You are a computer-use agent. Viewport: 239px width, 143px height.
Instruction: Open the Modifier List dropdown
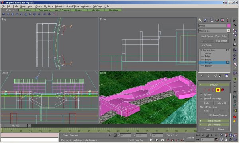tap(214, 31)
